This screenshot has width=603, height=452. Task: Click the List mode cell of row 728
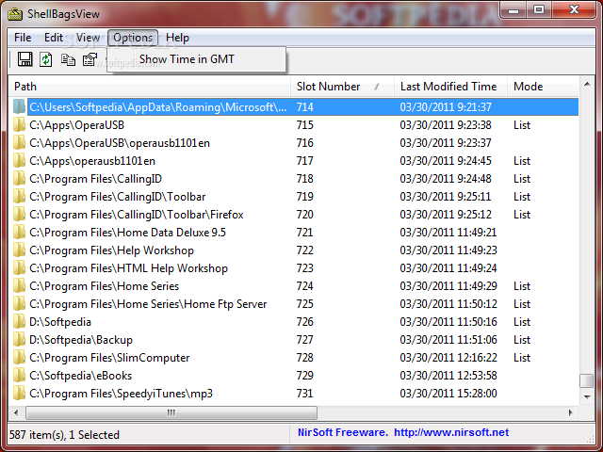tap(522, 358)
